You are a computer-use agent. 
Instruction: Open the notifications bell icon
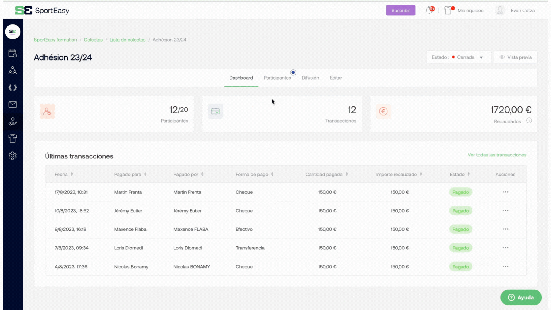[x=429, y=11]
